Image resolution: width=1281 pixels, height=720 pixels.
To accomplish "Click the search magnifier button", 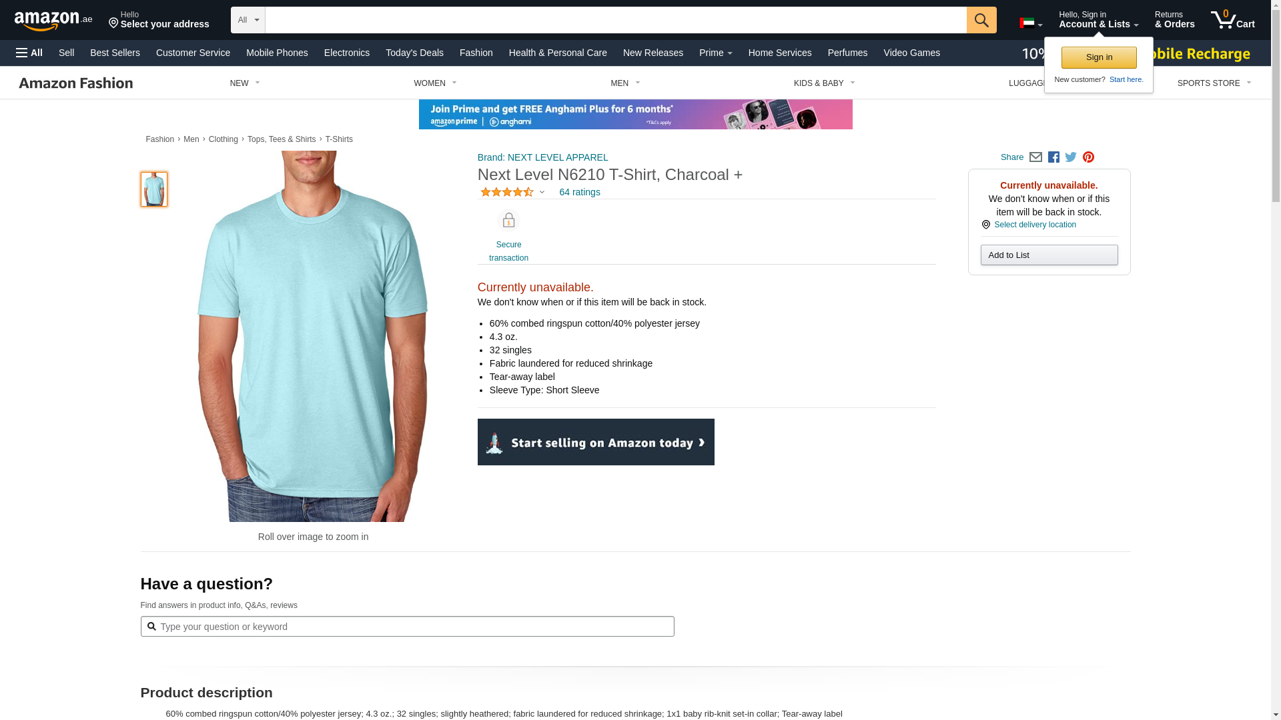I will (981, 20).
